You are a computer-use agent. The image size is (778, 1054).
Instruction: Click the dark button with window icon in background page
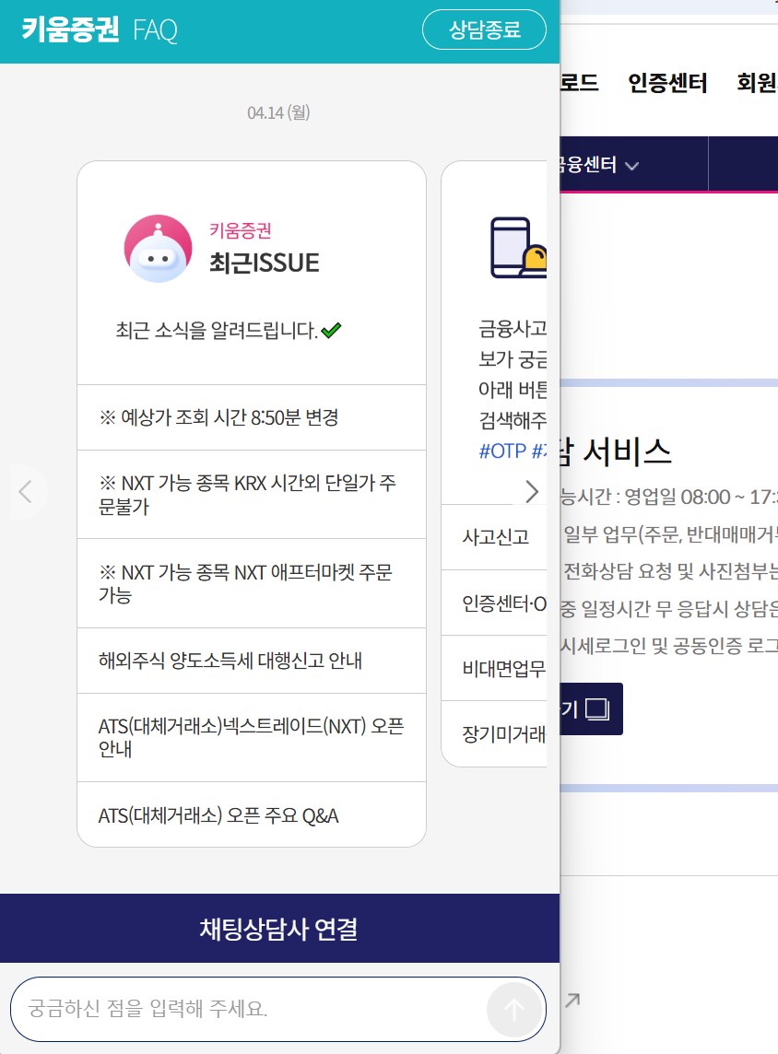coord(591,709)
